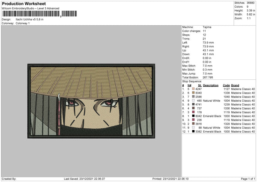Click the 'Page 1 of 1' footer label
This screenshot has height=182, width=257.
pos(248,179)
